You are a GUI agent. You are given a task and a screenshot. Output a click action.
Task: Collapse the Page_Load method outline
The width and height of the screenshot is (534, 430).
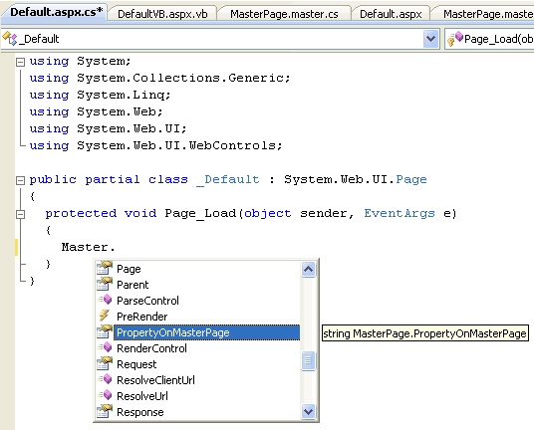(21, 214)
